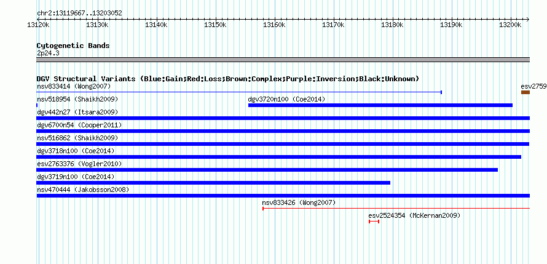Click the dgv3718n100 (Coe2014) label
The height and width of the screenshot is (264, 547).
click(76, 151)
